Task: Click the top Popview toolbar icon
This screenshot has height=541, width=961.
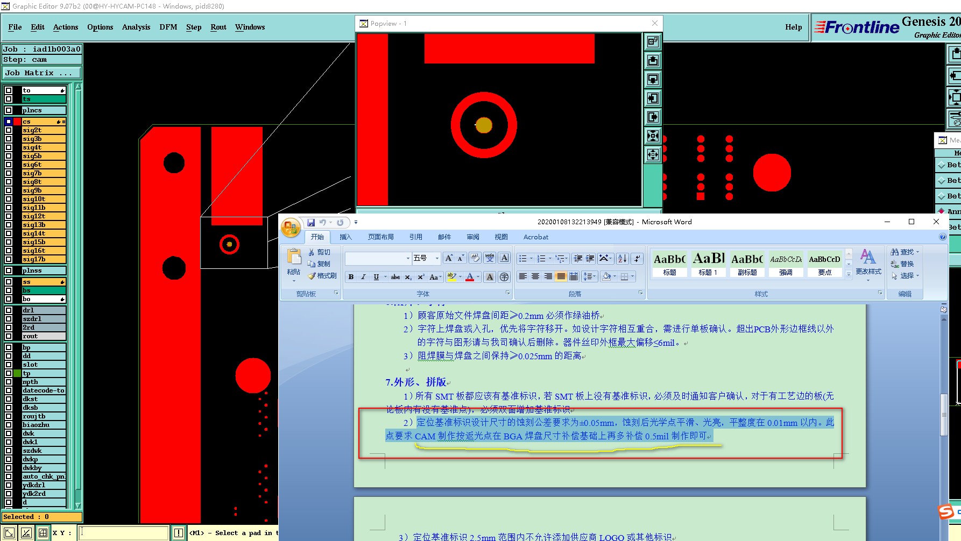Action: pos(653,41)
